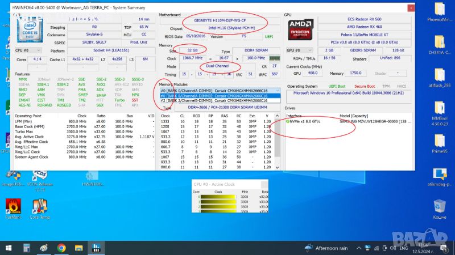Open Google Chrome from the taskbar

pyautogui.click(x=61, y=247)
